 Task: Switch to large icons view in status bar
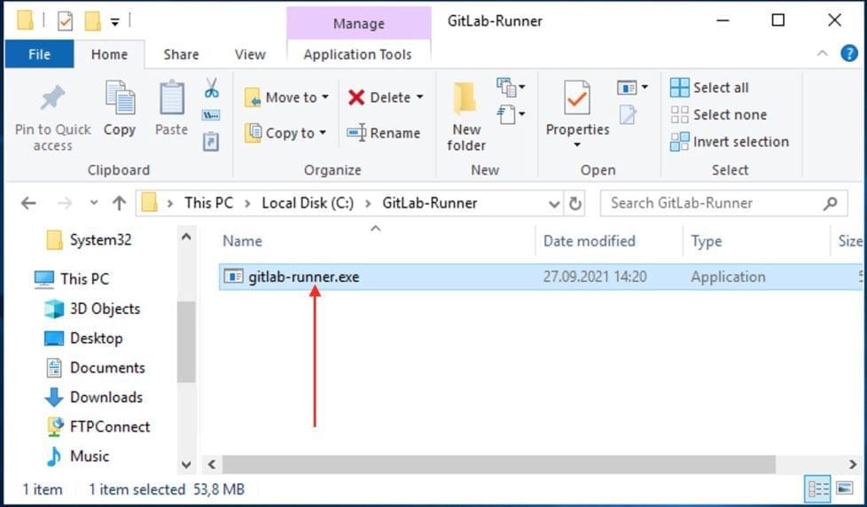(x=844, y=489)
